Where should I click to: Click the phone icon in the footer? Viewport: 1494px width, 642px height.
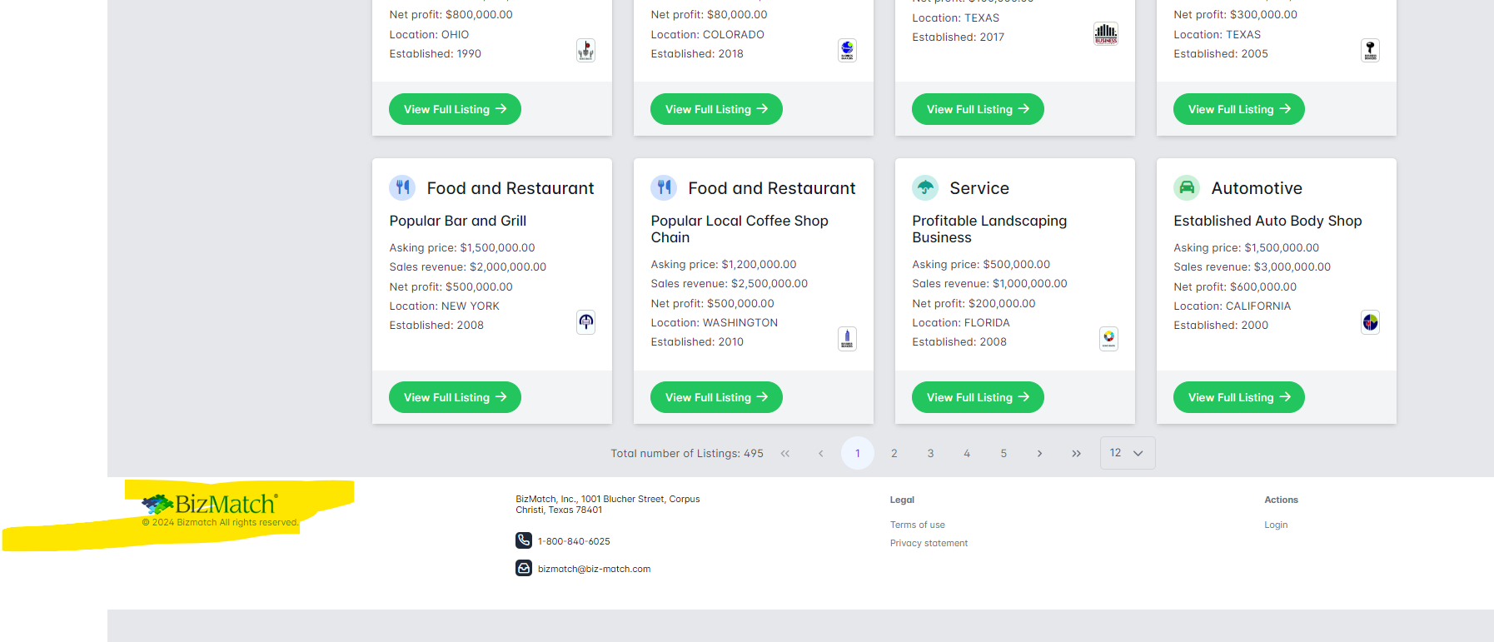[x=523, y=540]
